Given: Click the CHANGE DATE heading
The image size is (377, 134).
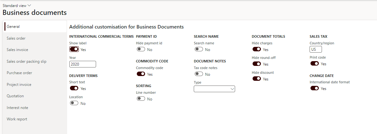Looking at the screenshot, I should [322, 76].
